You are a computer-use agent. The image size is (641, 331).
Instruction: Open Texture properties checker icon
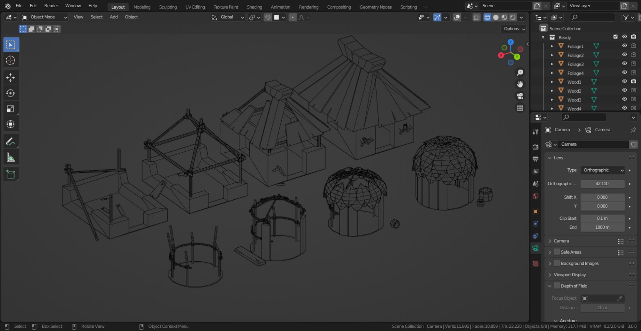point(536,264)
